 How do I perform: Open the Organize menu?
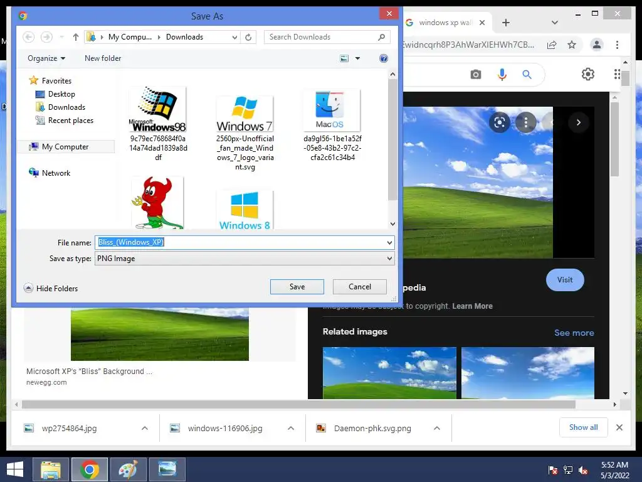click(46, 58)
